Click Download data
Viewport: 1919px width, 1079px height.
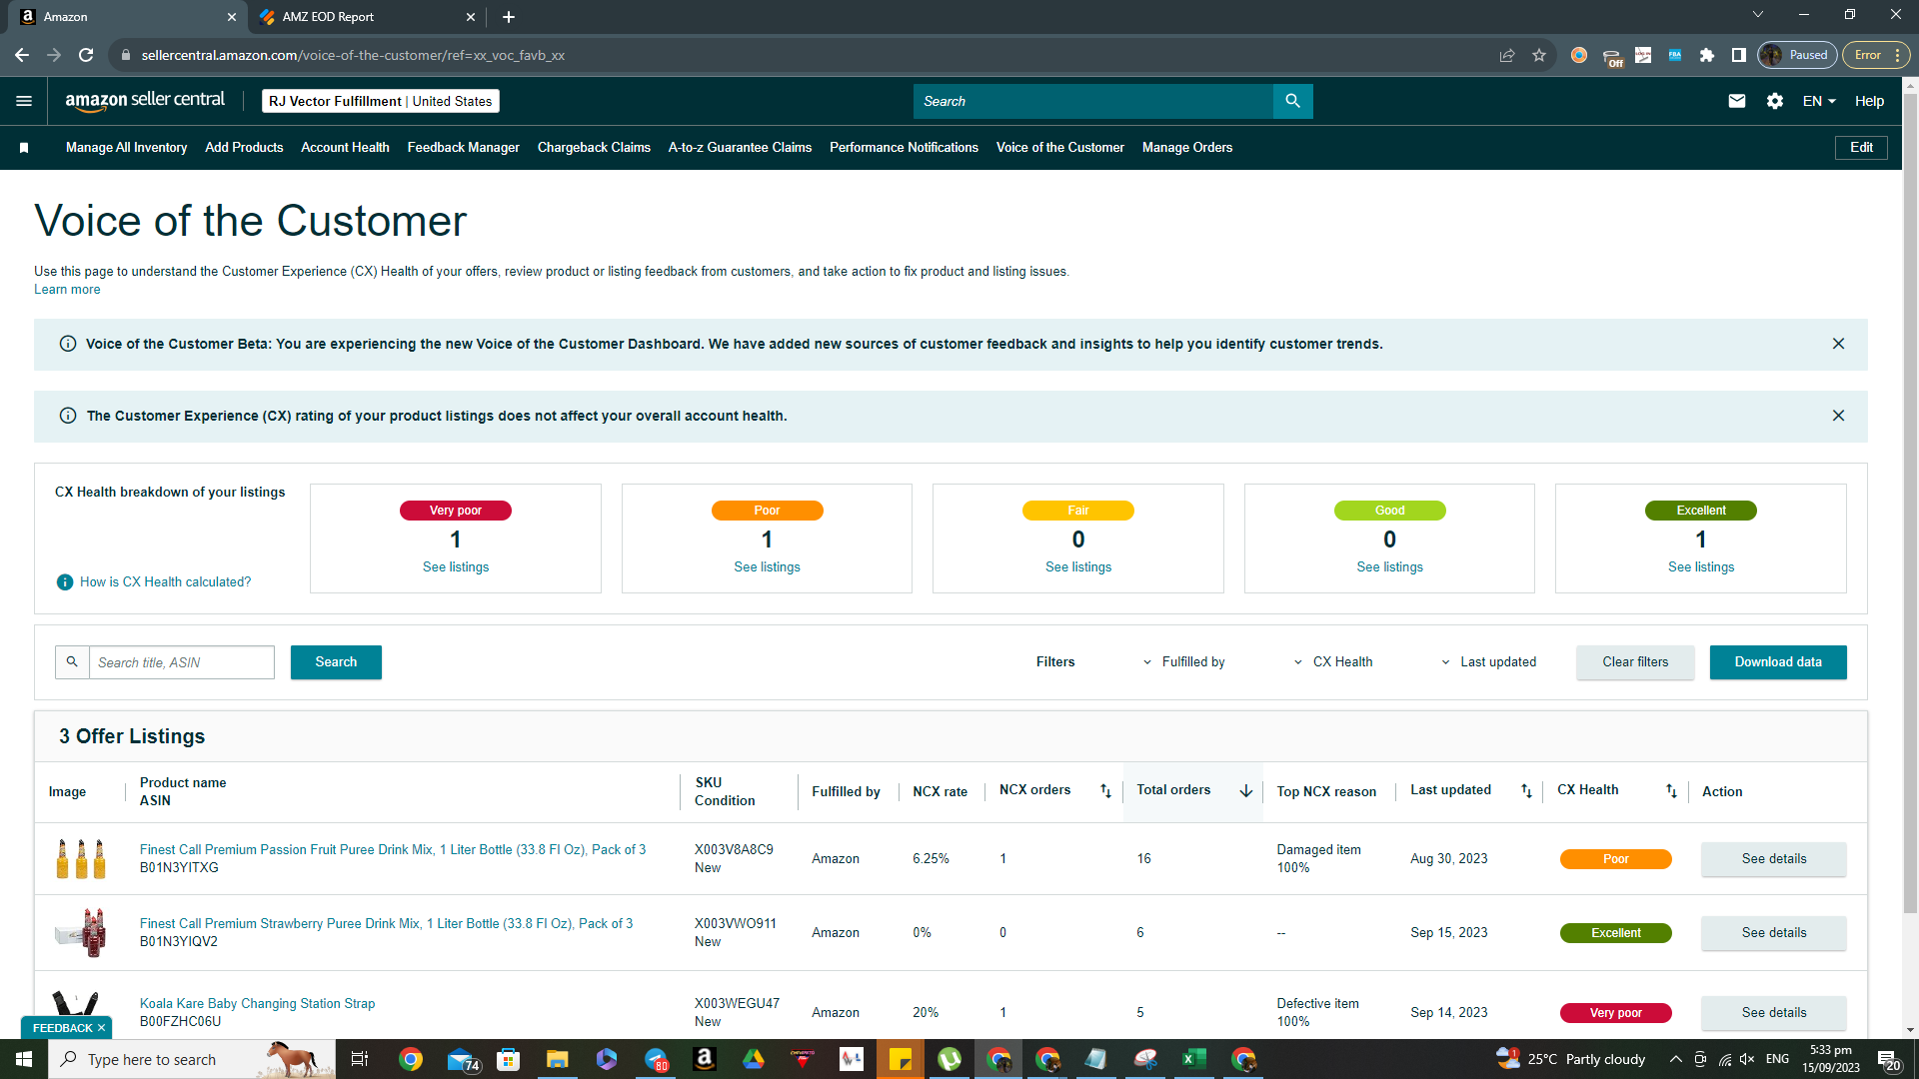click(x=1778, y=662)
